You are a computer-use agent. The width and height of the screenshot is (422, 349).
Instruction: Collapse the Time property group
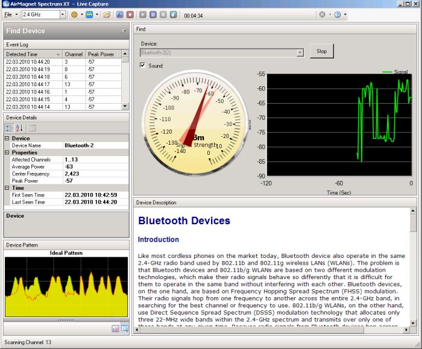pos(7,188)
